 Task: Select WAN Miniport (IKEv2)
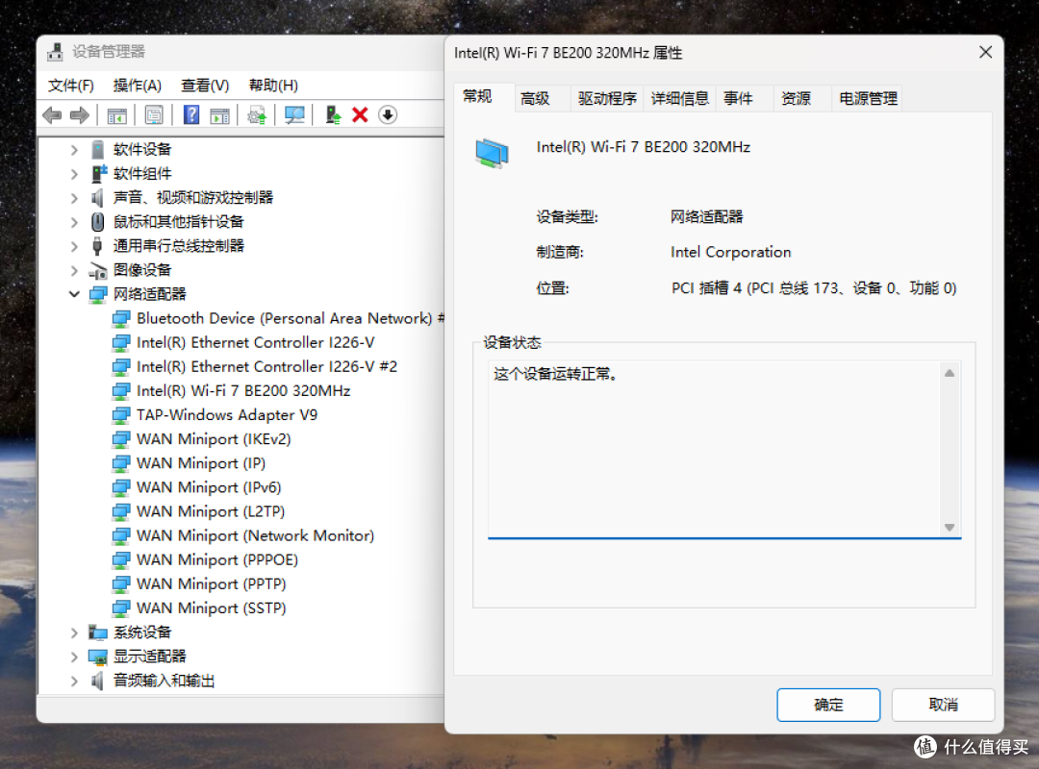(x=214, y=439)
